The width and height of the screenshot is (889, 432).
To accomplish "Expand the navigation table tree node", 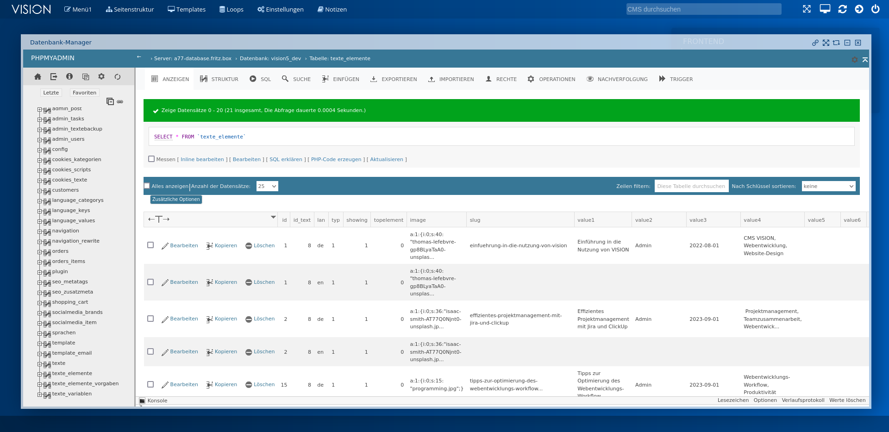I will click(x=40, y=231).
